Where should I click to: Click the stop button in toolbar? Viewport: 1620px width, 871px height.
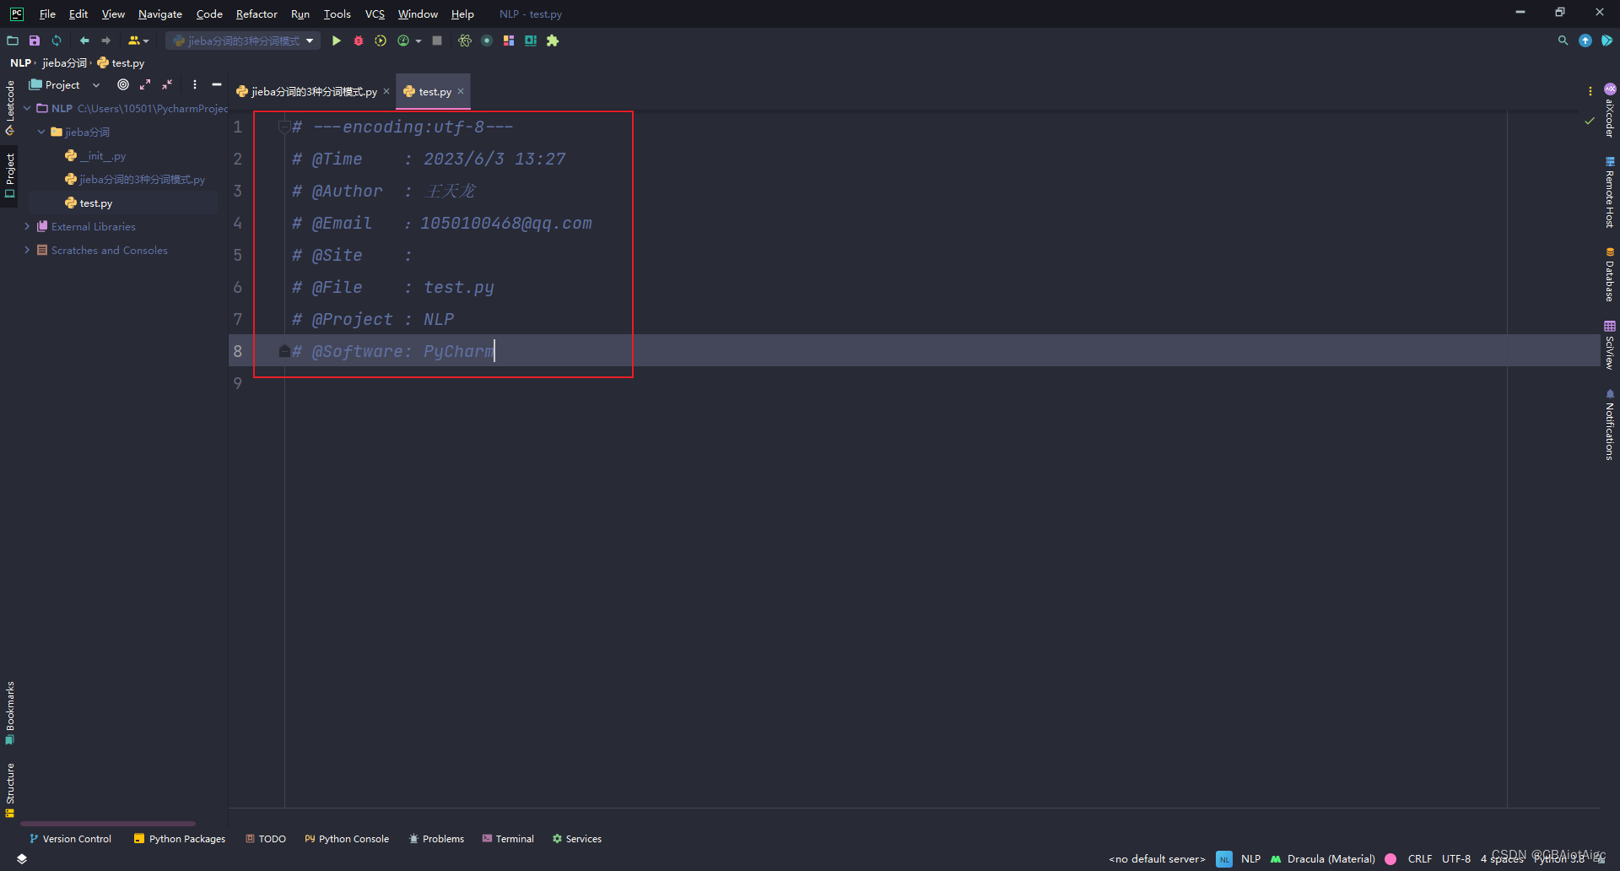[x=437, y=41]
